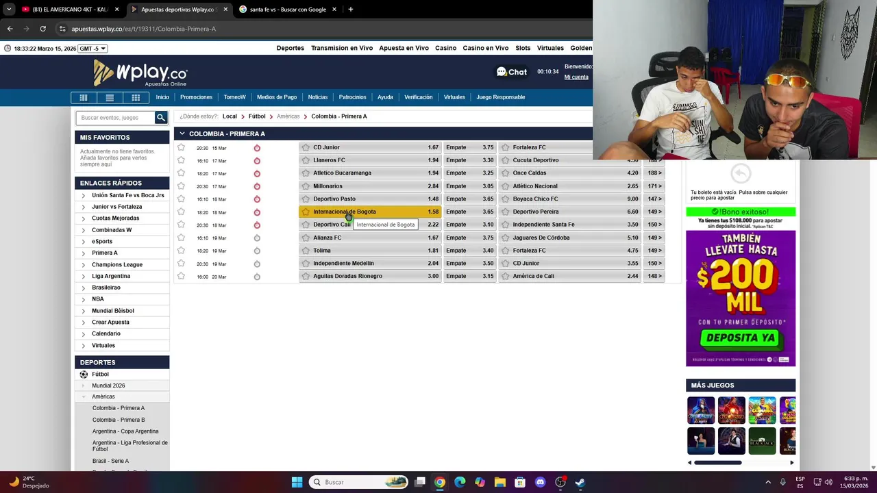Open the Blackjack game thumbnail
The width and height of the screenshot is (877, 493).
762,441
